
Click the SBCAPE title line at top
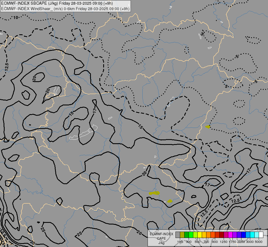point(57,3)
